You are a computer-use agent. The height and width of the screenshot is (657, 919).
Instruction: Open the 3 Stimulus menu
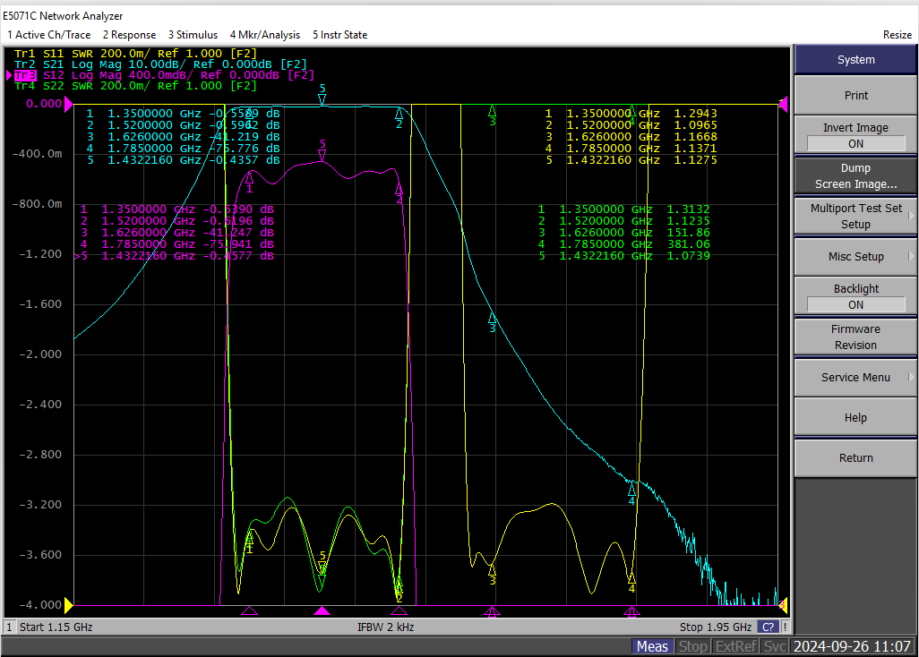click(193, 35)
